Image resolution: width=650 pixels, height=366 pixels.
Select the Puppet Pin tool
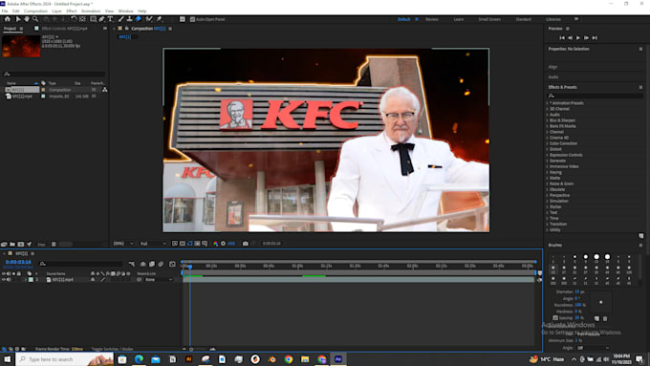(x=160, y=19)
